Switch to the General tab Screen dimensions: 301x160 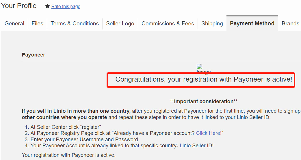[x=14, y=24]
